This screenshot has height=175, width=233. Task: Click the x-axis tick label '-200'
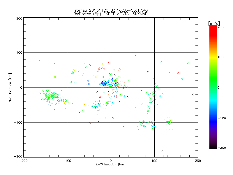pos(23,161)
